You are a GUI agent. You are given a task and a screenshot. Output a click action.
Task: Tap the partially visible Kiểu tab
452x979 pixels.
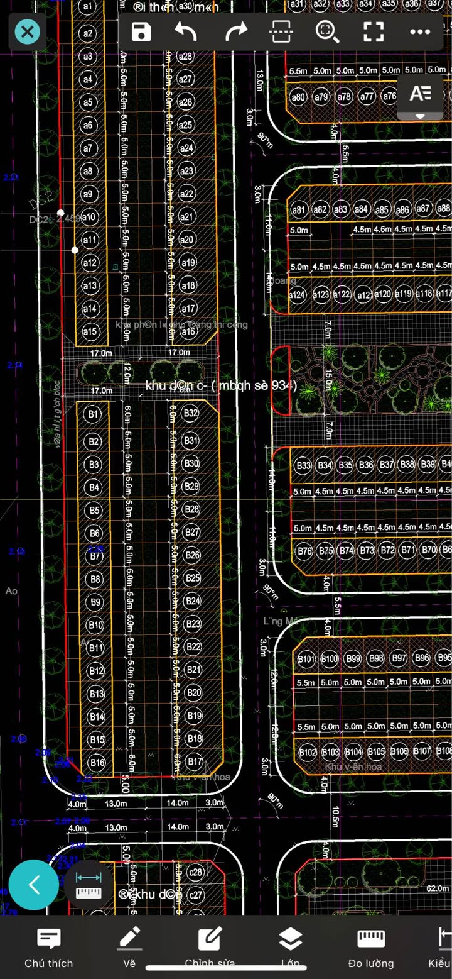coord(441,948)
